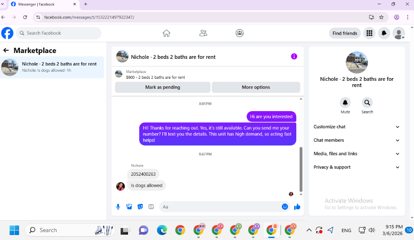Record a voice clip with microphone icon
The image size is (414, 240).
pyautogui.click(x=118, y=207)
